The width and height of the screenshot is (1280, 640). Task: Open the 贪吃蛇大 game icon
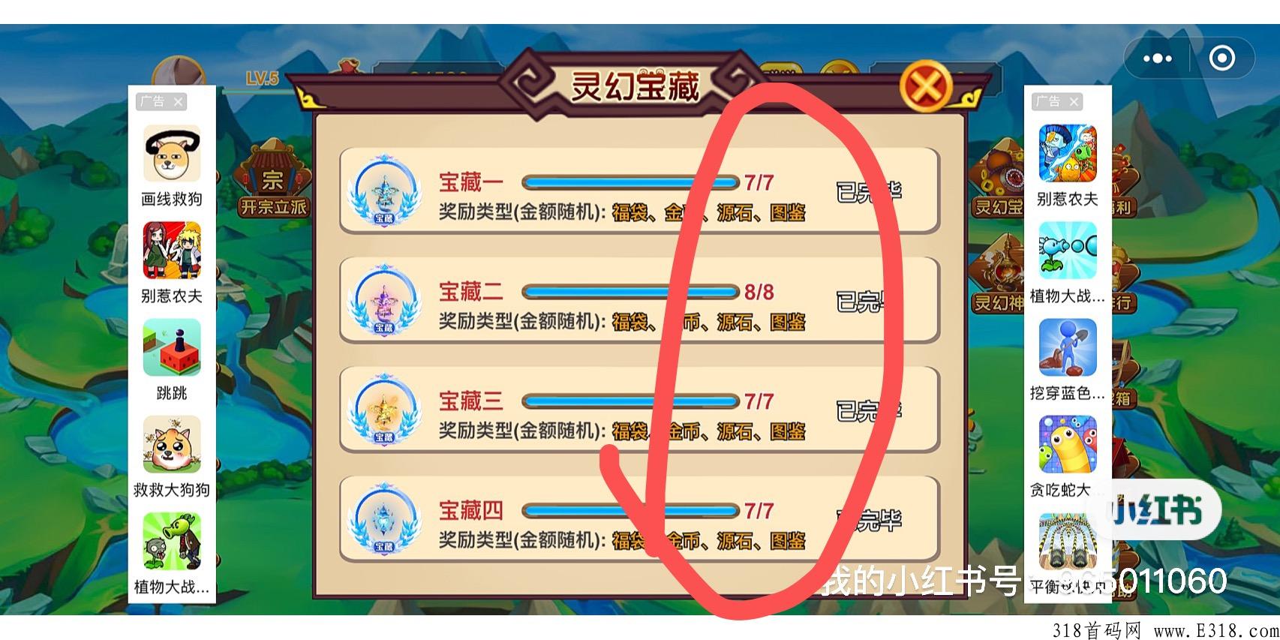1068,445
